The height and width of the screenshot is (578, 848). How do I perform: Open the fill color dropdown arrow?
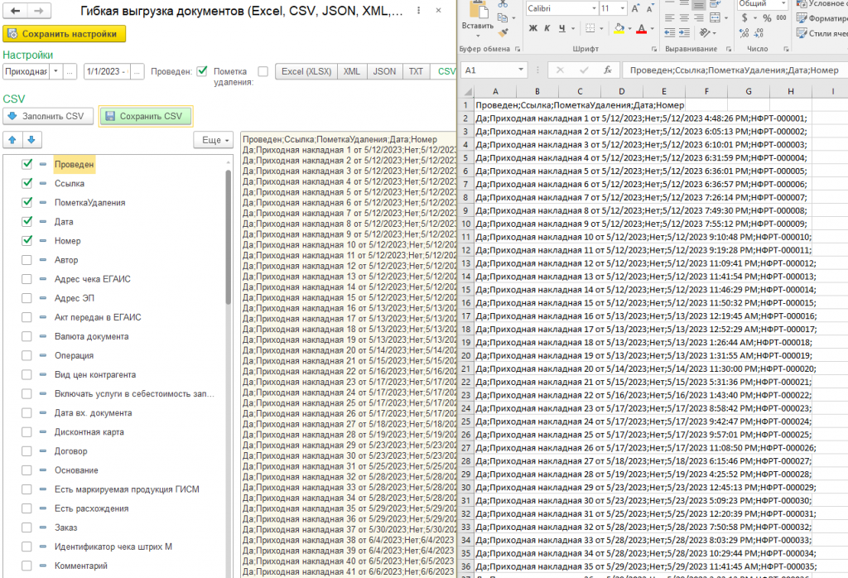[630, 28]
